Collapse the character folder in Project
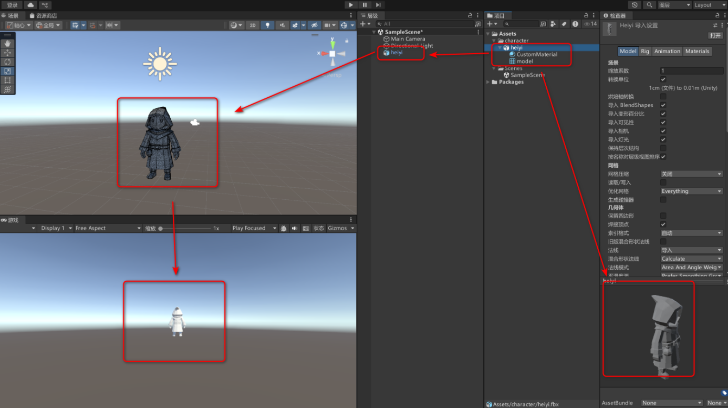This screenshot has height=408, width=728. click(x=494, y=40)
